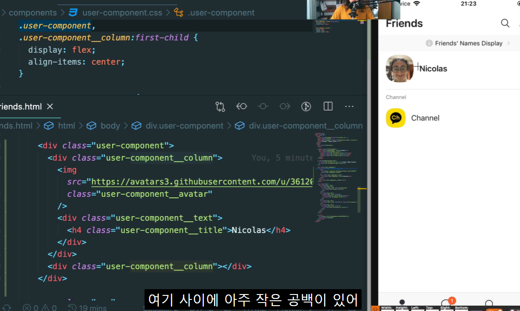Close the friends.html tab
This screenshot has height=311, width=520.
click(50, 107)
